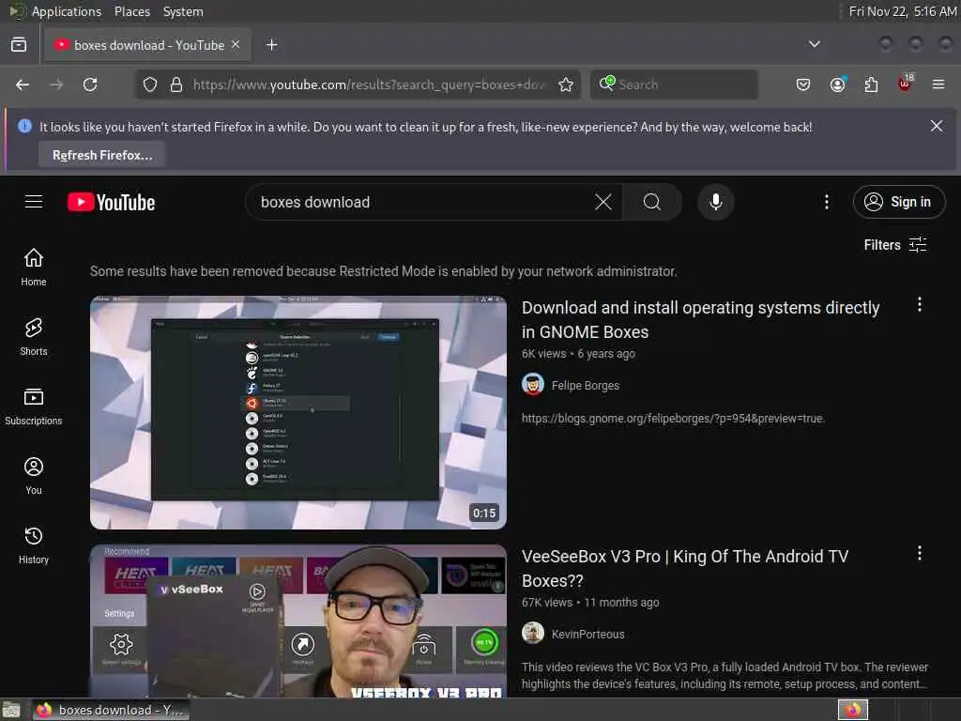Open the GNOME Boxes video title
This screenshot has width=961, height=721.
(x=700, y=319)
